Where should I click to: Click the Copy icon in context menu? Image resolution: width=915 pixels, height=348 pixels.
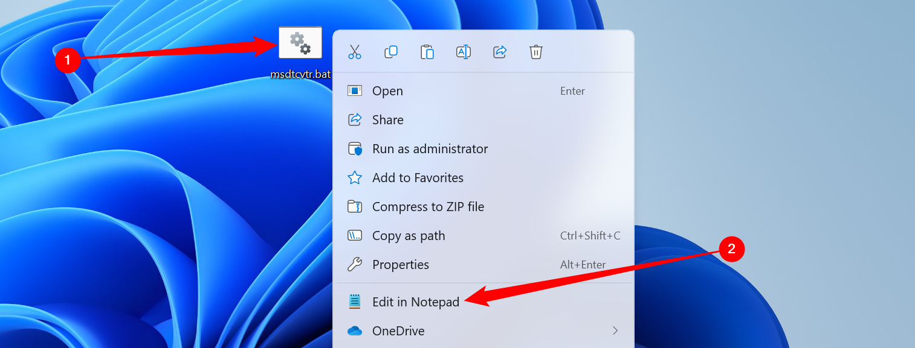tap(391, 52)
